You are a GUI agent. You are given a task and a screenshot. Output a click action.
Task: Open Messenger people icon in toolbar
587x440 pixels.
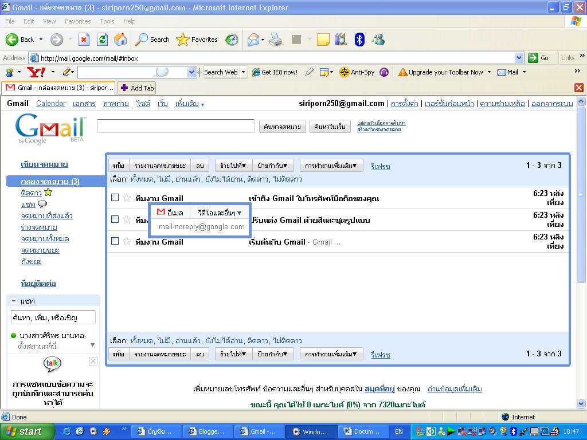coord(378,40)
